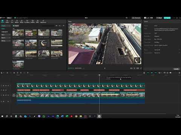Open Windows Start menu
181x135 pixels.
pos(2,116)
